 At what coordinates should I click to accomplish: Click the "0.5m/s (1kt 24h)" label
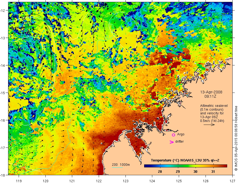212,121
